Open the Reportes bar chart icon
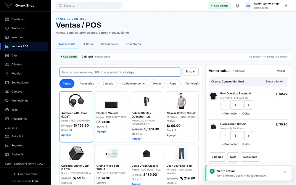This screenshot has width=296, height=185. [x=7, y=146]
